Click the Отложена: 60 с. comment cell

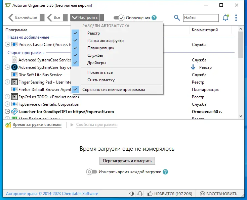tap(207, 112)
